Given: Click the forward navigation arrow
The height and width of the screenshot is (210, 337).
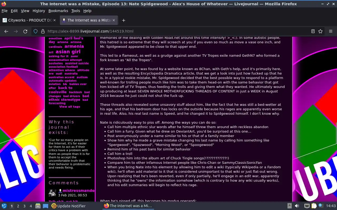Looking at the screenshot, I should (x=16, y=31).
